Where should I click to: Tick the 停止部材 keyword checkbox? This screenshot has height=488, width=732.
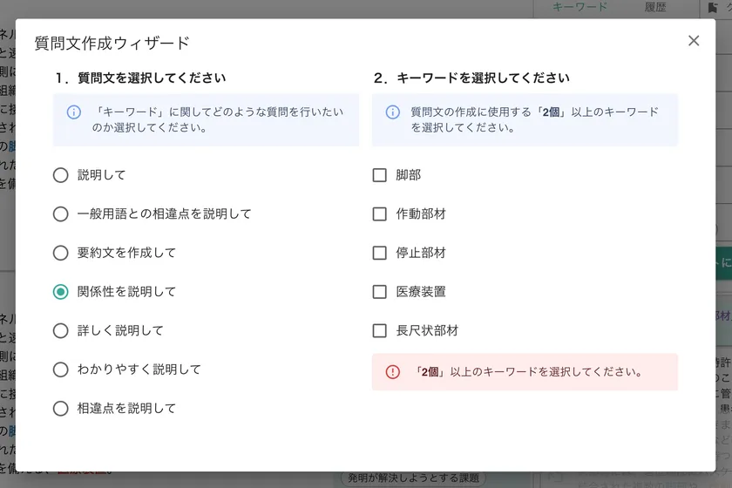tap(380, 253)
